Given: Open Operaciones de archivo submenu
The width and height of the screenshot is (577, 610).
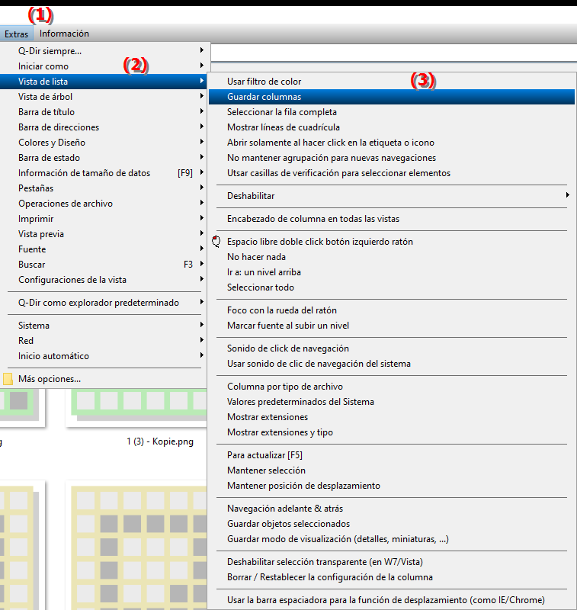Looking at the screenshot, I should [104, 204].
